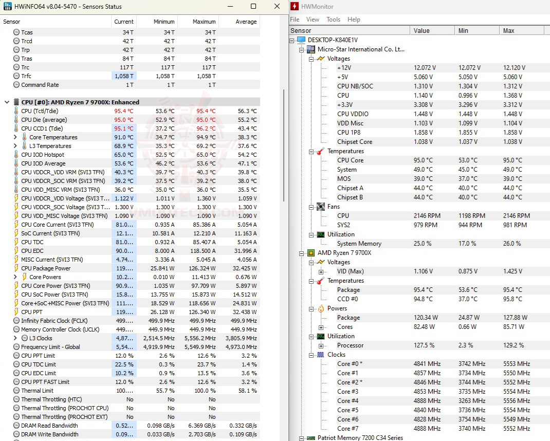
Task: Click the waveform icon beside Clocks
Action: tap(321, 355)
